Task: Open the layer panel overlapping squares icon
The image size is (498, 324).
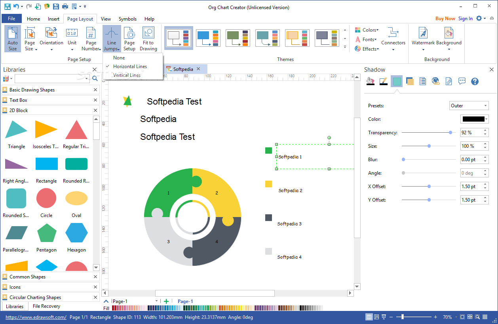Action: pyautogui.click(x=410, y=81)
